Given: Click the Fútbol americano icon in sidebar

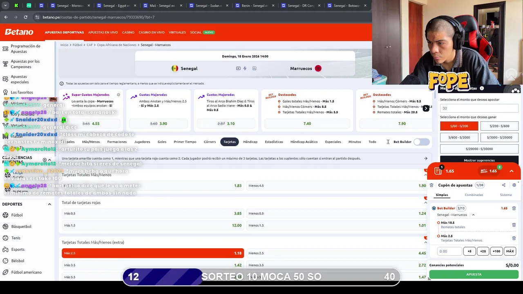Looking at the screenshot, I should point(5,272).
